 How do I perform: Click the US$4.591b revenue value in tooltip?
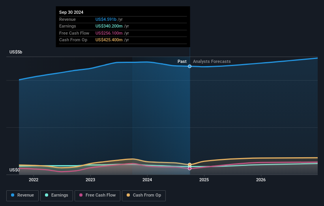pyautogui.click(x=106, y=19)
